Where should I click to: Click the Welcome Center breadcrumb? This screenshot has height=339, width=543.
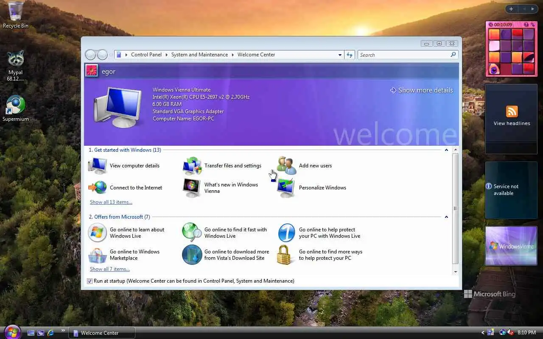coord(256,55)
